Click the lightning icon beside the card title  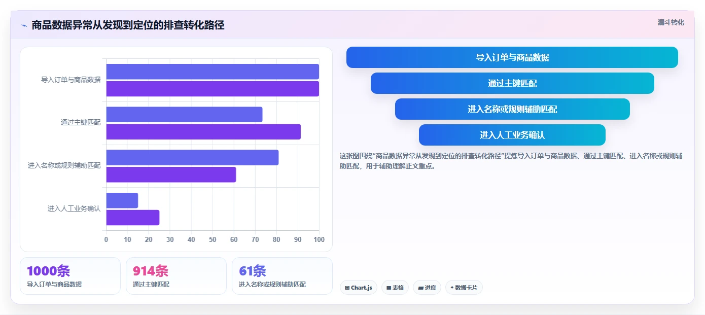point(24,25)
